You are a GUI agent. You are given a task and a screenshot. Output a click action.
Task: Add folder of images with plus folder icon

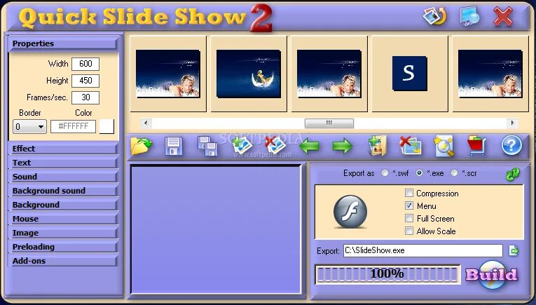click(x=378, y=146)
